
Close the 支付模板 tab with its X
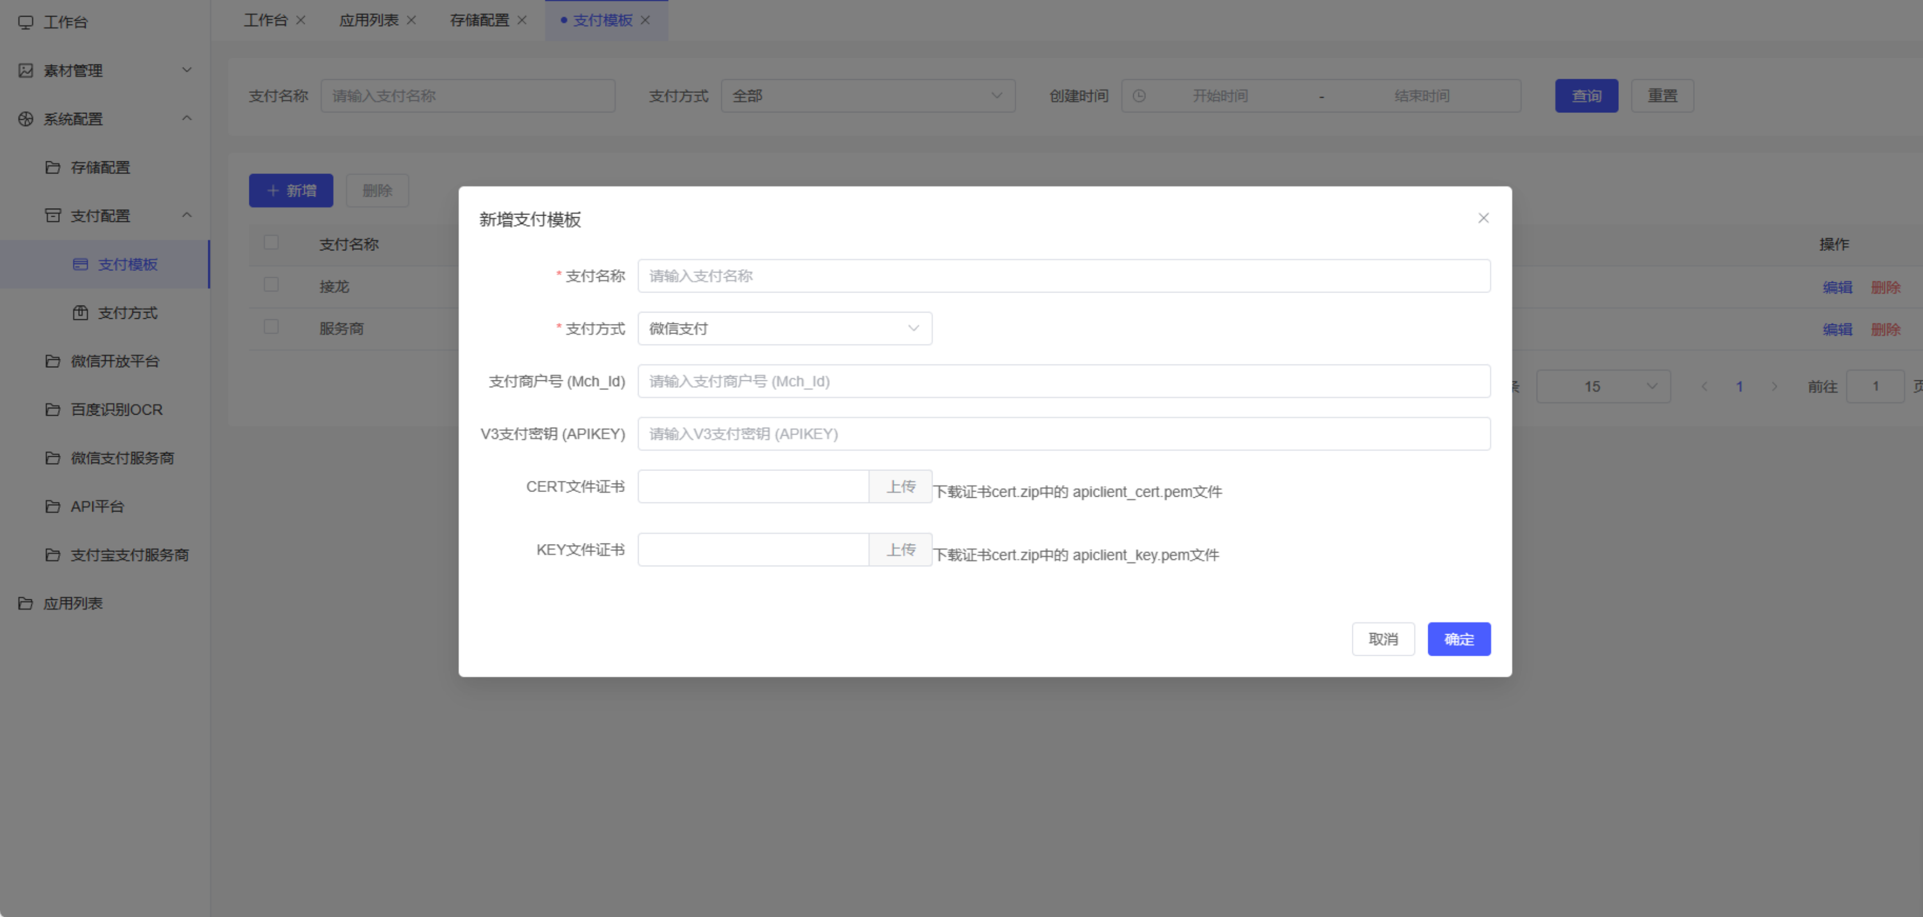click(x=645, y=20)
